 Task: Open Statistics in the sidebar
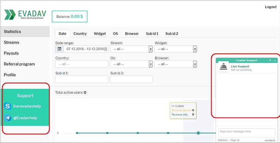click(25, 32)
